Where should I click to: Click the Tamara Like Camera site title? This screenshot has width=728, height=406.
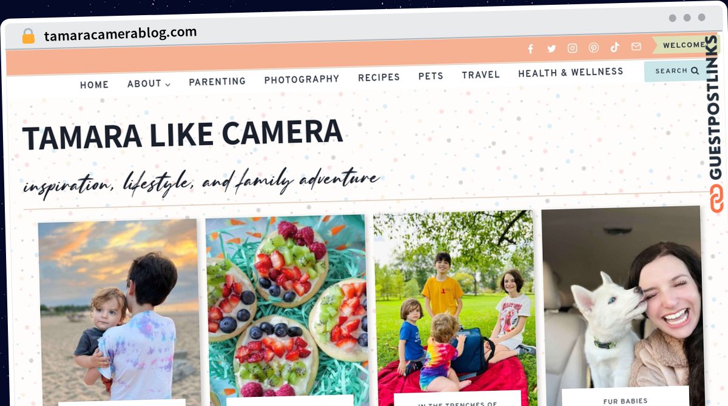pos(183,135)
